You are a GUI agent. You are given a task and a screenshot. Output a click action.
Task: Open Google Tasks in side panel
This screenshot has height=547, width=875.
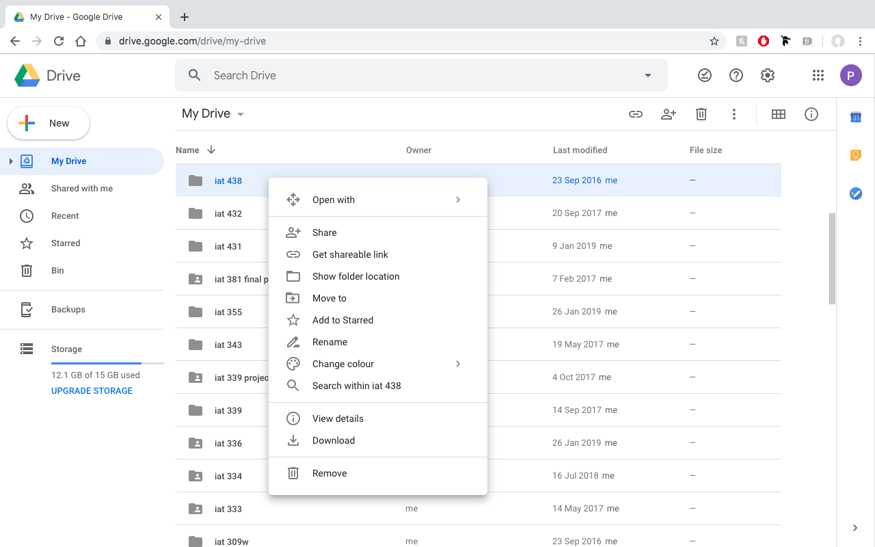[855, 194]
